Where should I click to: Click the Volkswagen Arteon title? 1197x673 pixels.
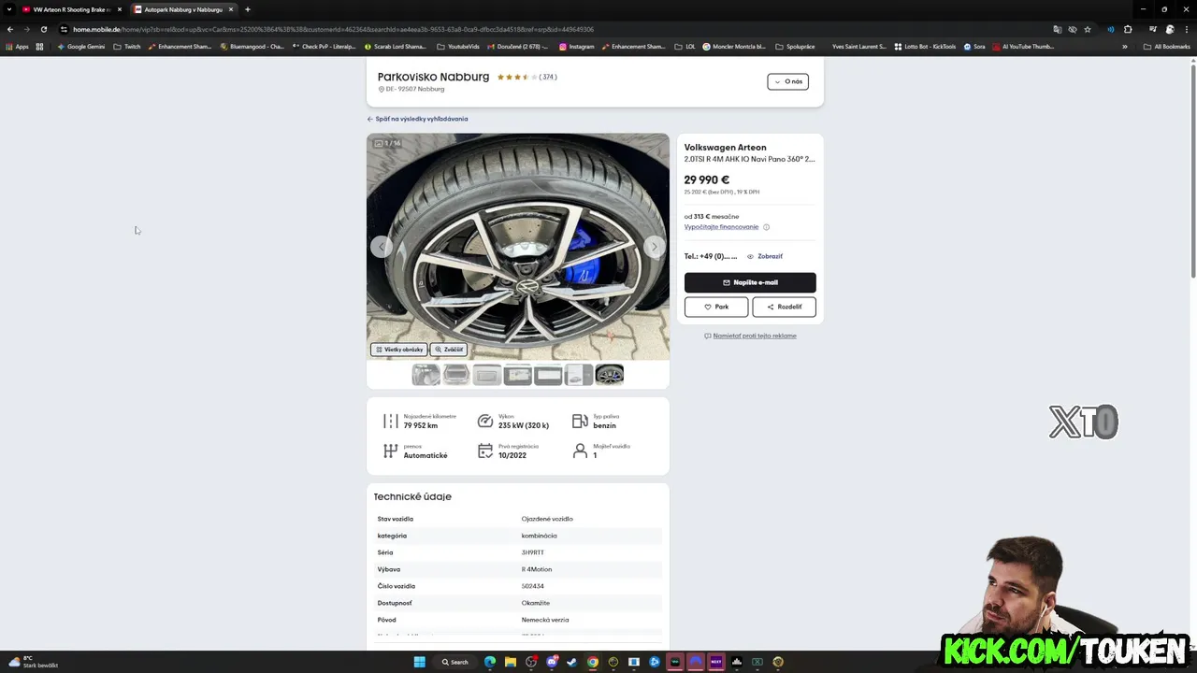725,148
